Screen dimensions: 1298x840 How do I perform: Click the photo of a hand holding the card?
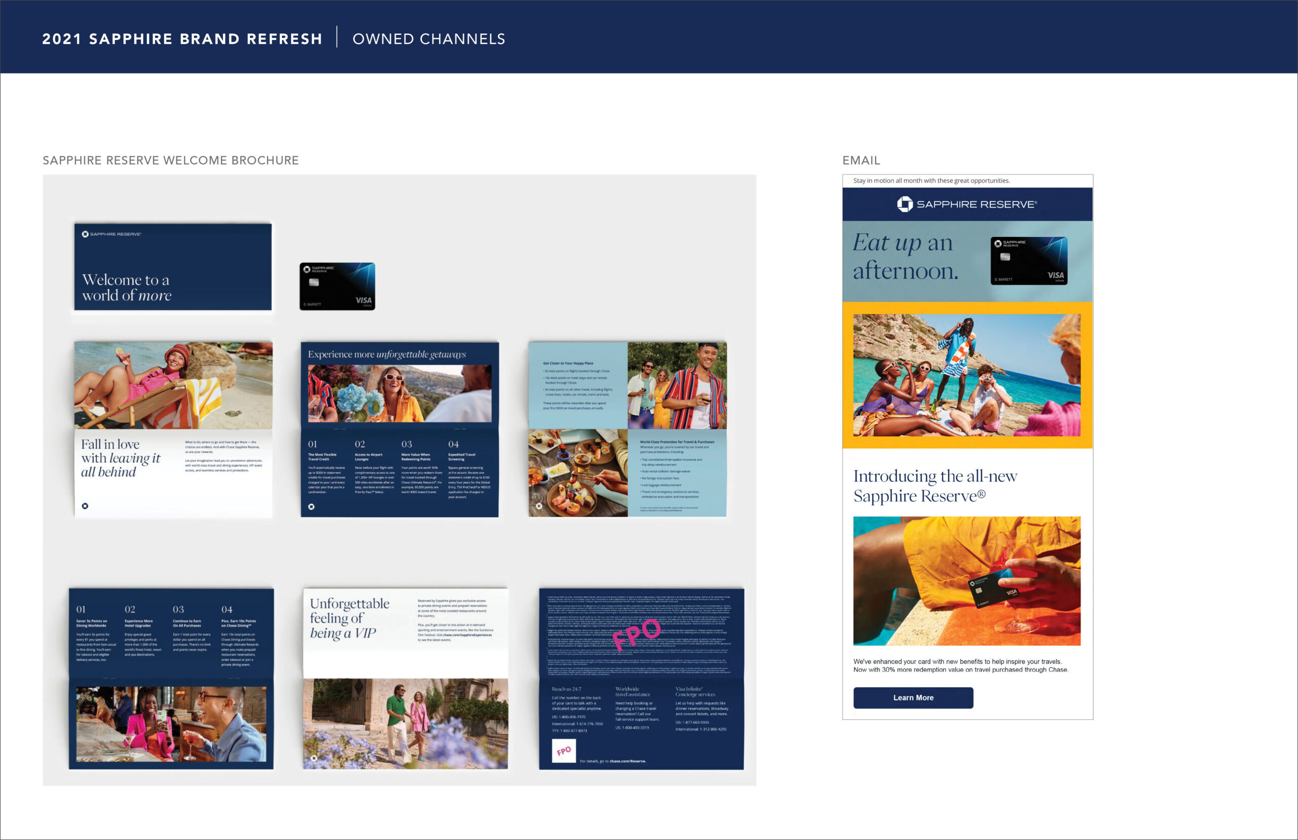pyautogui.click(x=966, y=581)
